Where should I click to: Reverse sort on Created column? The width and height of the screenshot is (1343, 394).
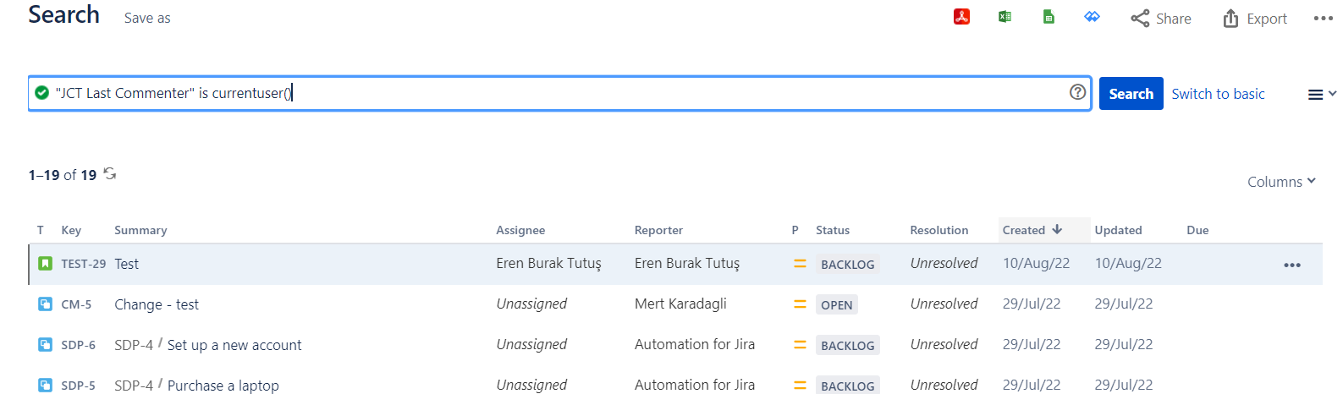[x=1032, y=230]
